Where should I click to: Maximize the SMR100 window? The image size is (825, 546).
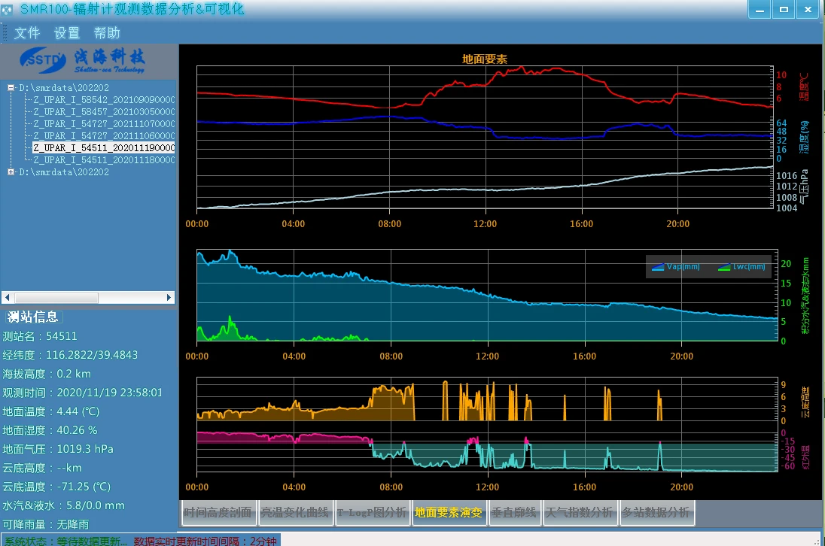(784, 10)
